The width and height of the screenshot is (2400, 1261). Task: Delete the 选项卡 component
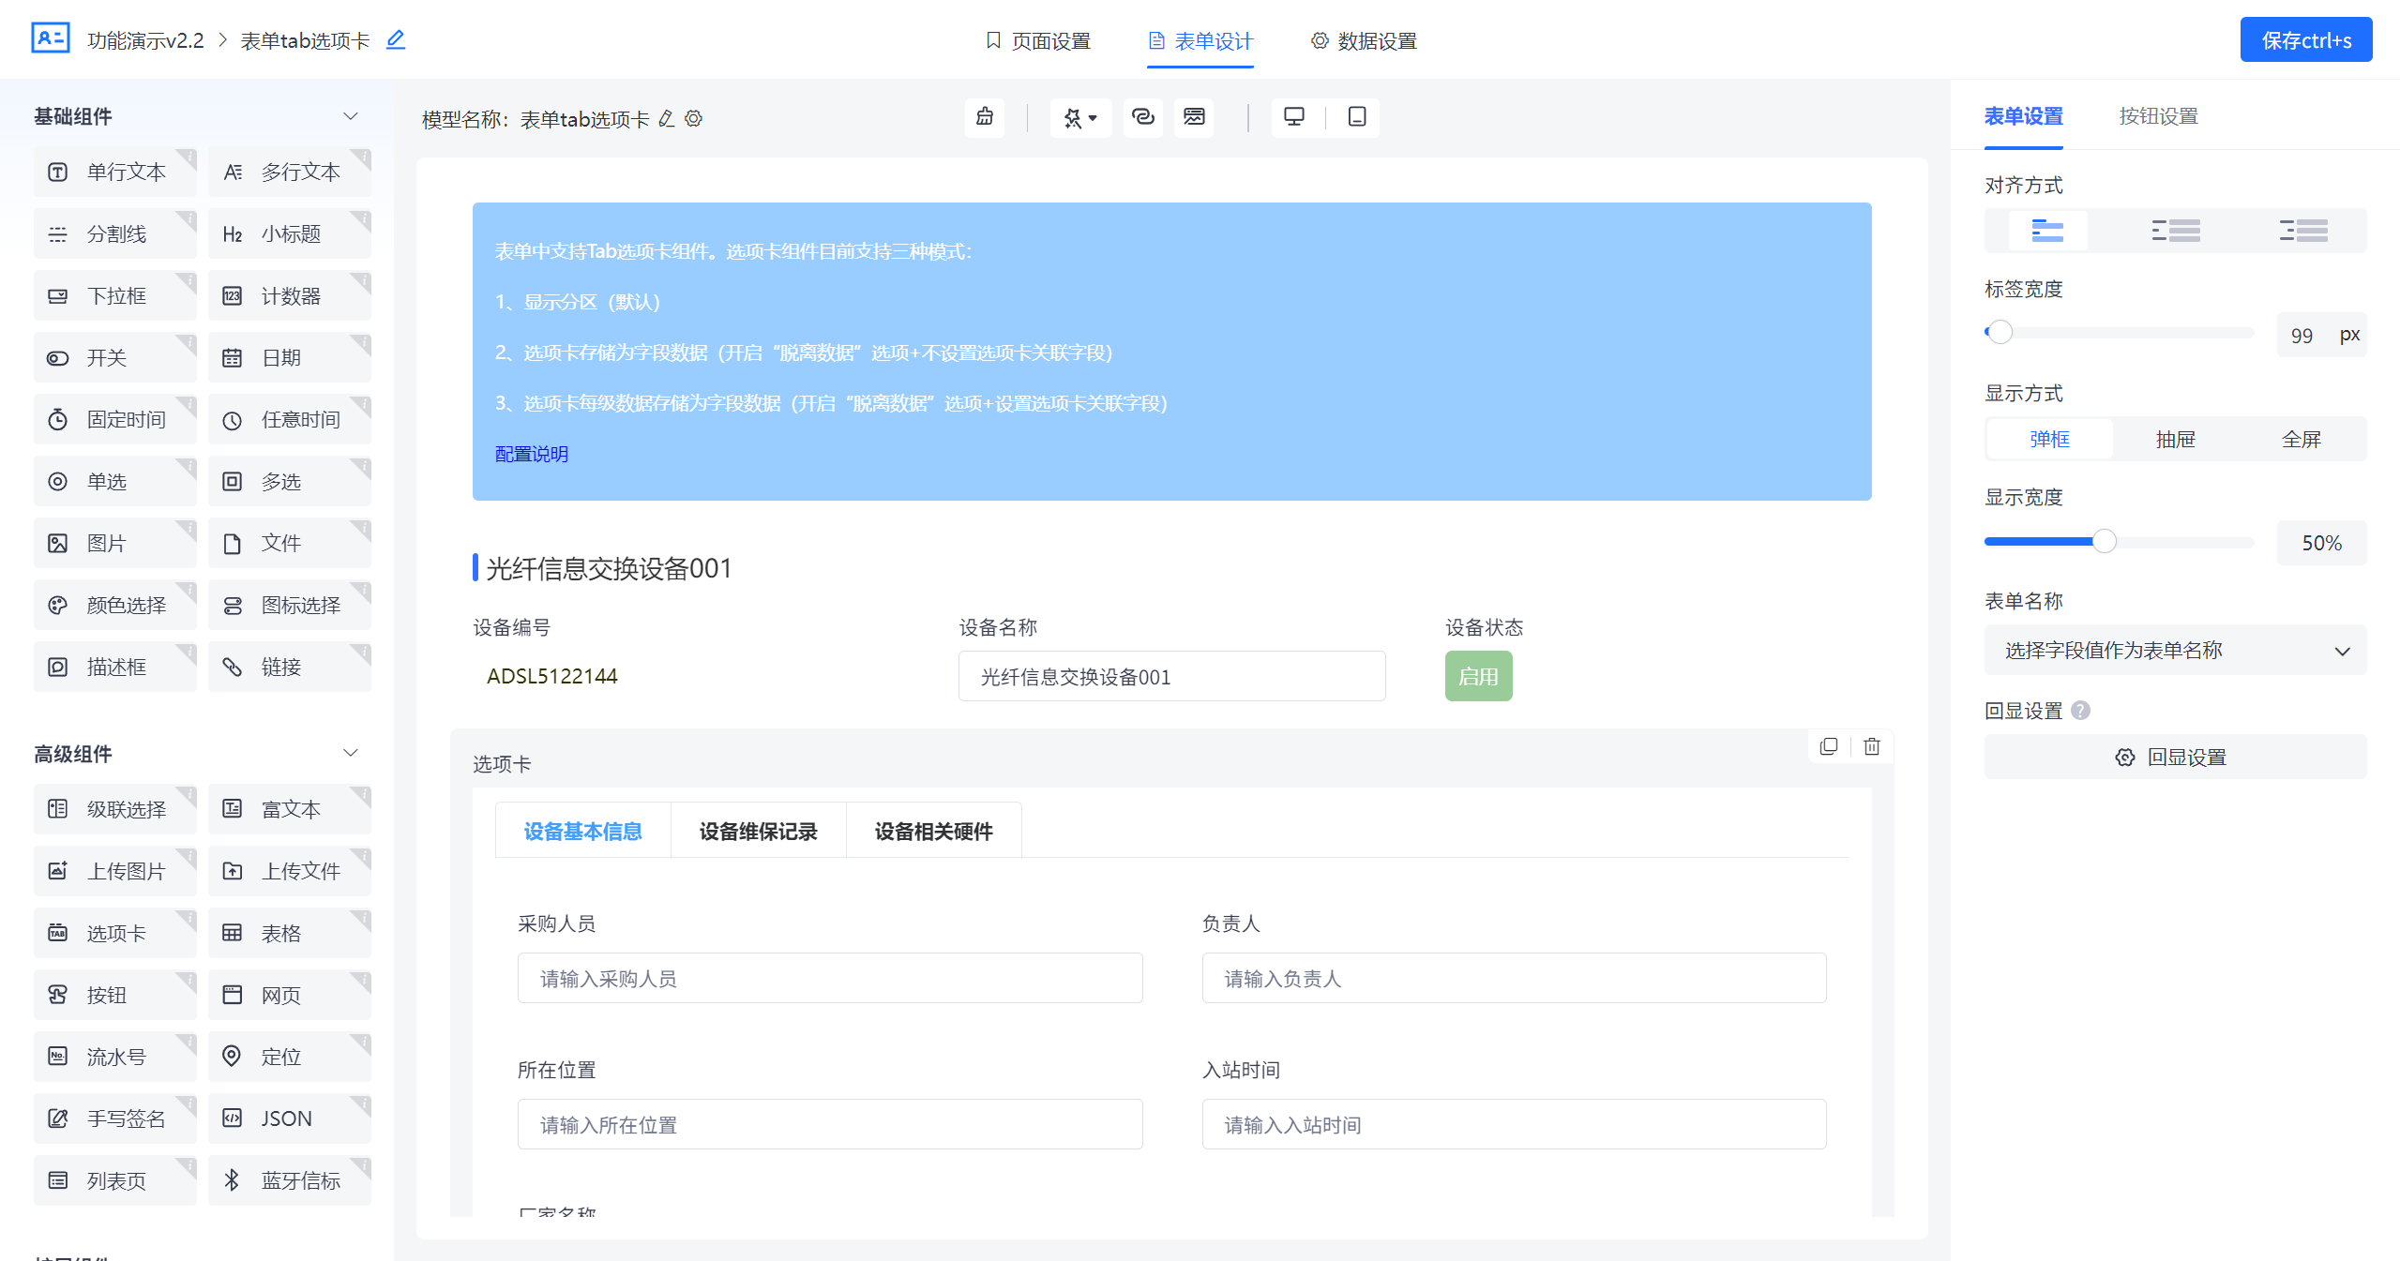1871,746
